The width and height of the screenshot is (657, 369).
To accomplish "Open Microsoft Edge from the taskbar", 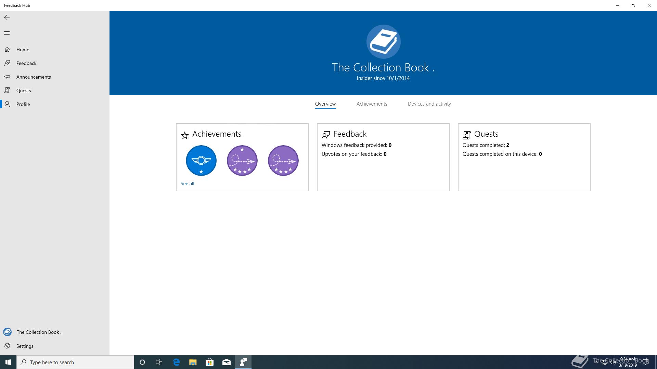I will click(176, 362).
